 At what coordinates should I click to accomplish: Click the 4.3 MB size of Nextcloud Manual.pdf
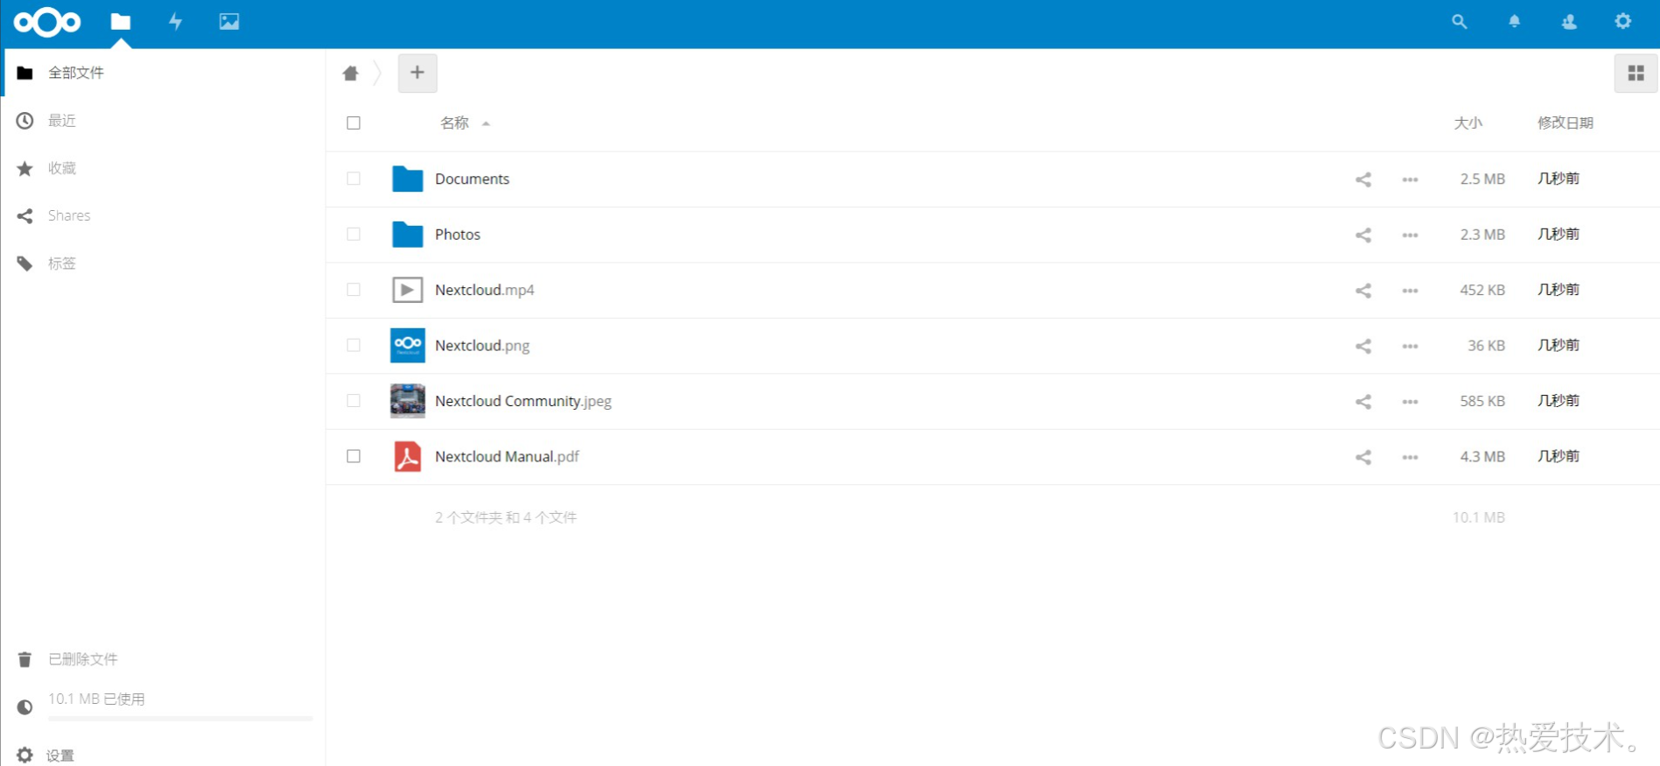pos(1482,456)
